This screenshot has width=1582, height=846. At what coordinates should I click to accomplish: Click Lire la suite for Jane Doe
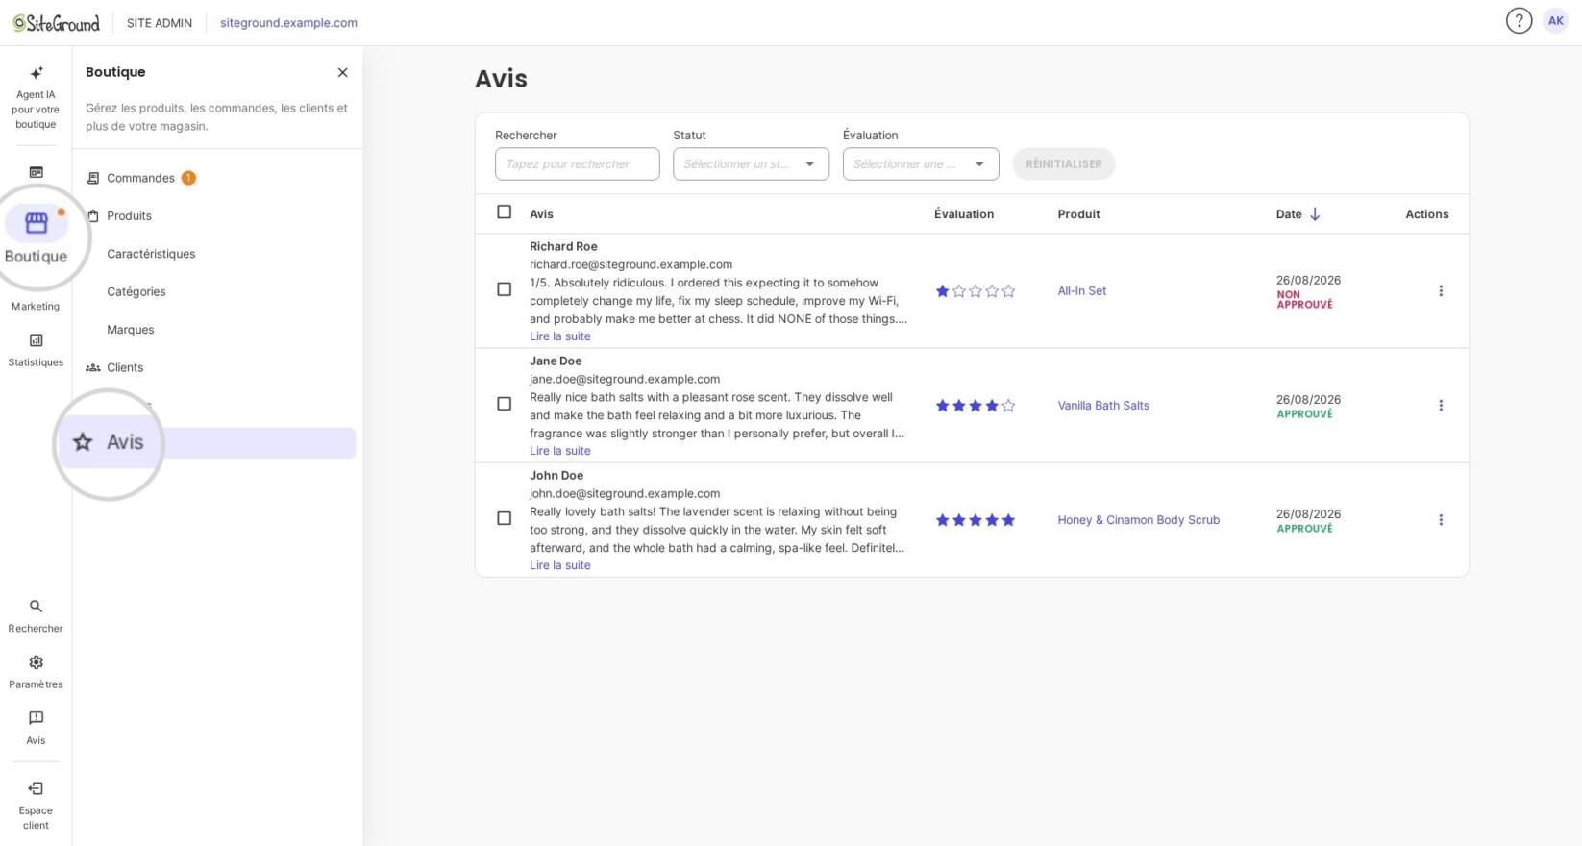[560, 451]
